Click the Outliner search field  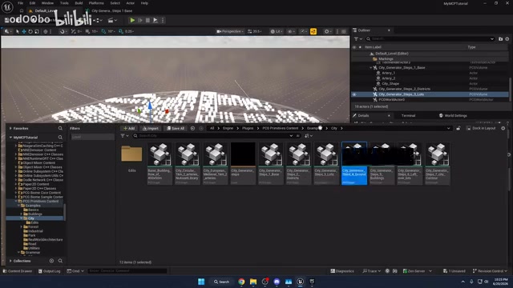(430, 39)
